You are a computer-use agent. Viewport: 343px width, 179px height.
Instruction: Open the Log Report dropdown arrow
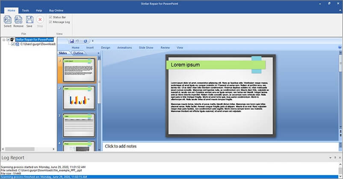pyautogui.click(x=330, y=158)
